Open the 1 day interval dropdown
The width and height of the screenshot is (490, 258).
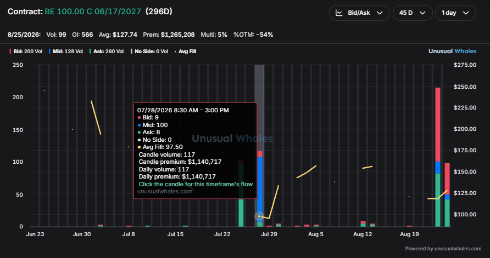point(455,13)
